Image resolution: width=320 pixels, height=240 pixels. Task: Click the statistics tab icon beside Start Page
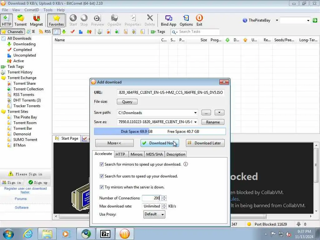pos(84,139)
